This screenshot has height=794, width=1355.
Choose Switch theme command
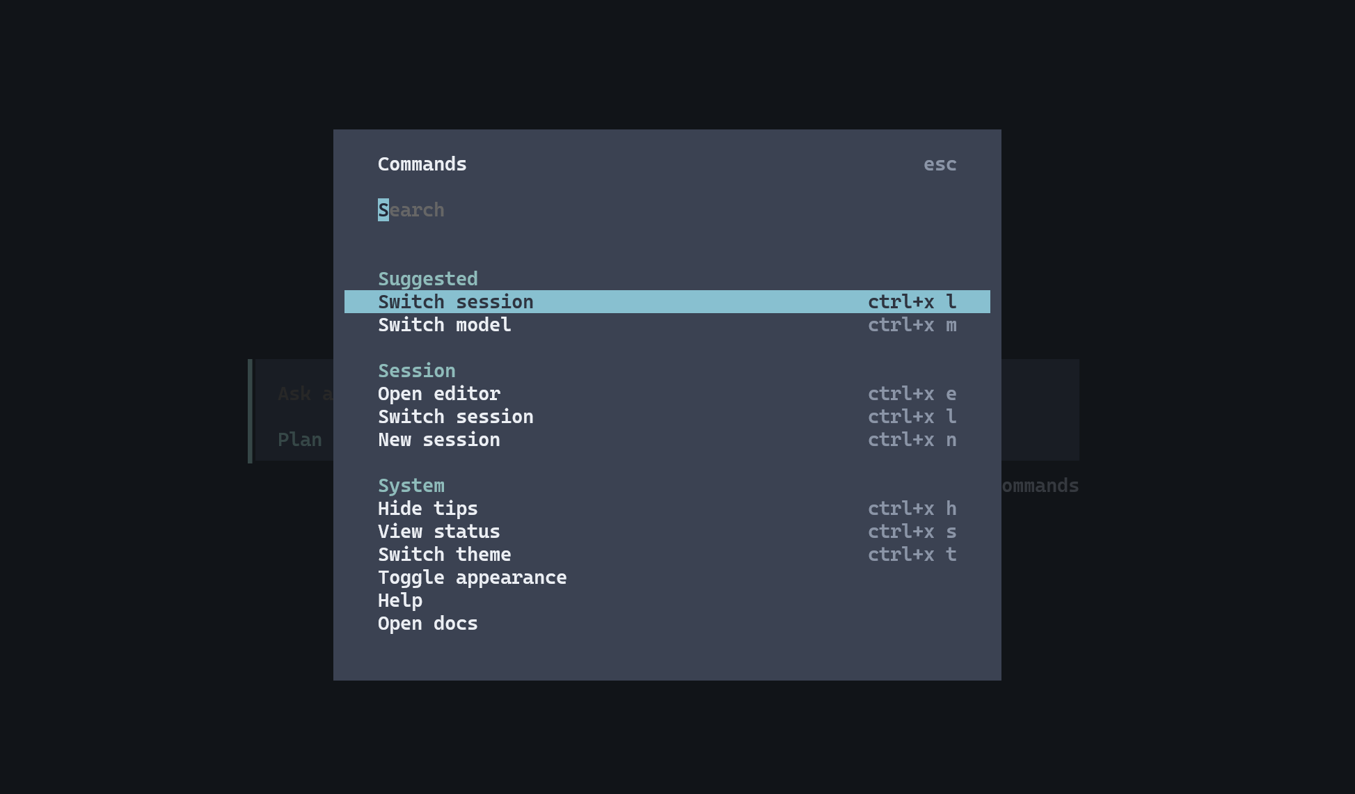(445, 555)
